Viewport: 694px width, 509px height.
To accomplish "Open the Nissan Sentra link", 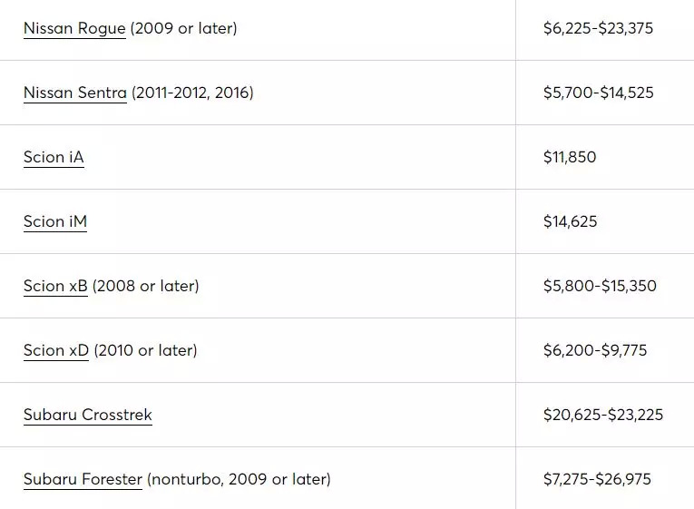I will click(75, 93).
